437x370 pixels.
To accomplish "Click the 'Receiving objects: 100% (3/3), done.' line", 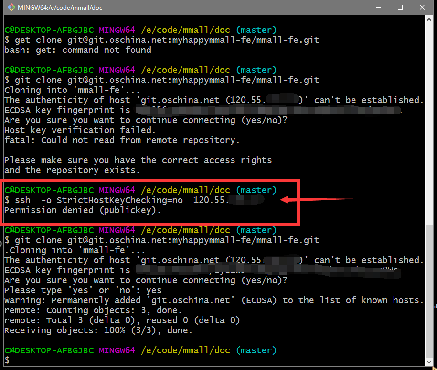I will [x=98, y=330].
